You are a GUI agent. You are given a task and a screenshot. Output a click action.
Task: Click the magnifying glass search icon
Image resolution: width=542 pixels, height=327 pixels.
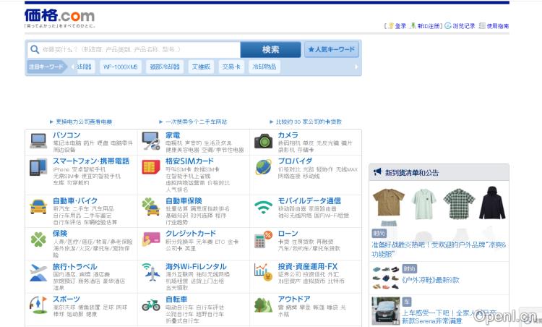(x=35, y=49)
